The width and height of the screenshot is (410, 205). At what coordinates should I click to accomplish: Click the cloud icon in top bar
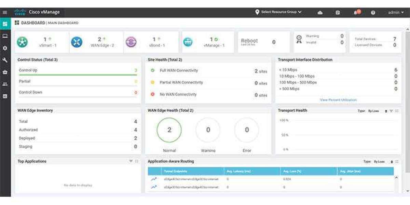(x=320, y=13)
